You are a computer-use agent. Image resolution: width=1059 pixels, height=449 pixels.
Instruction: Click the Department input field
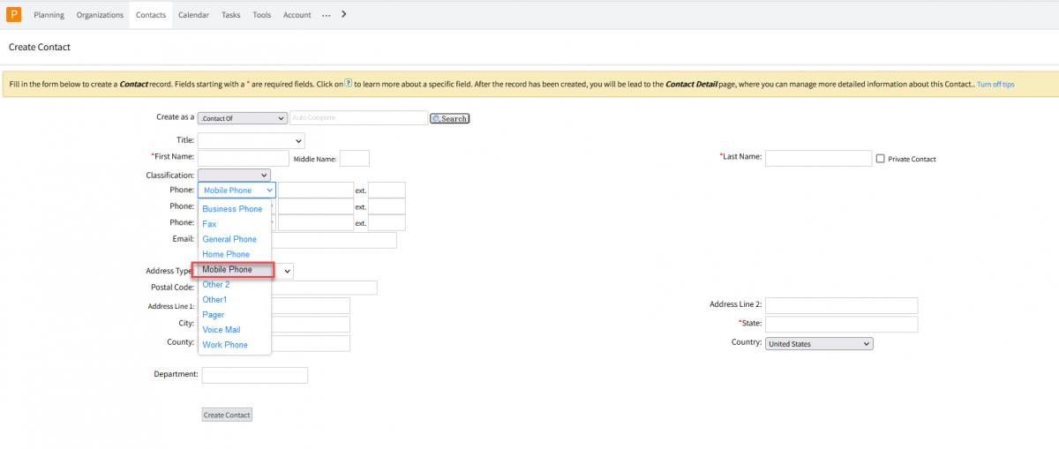coord(255,375)
